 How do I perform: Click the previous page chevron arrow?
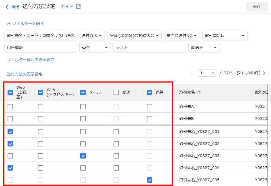[191, 73]
